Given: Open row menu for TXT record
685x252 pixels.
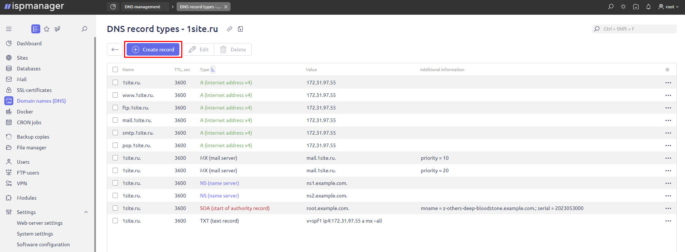Looking at the screenshot, I should [x=668, y=221].
